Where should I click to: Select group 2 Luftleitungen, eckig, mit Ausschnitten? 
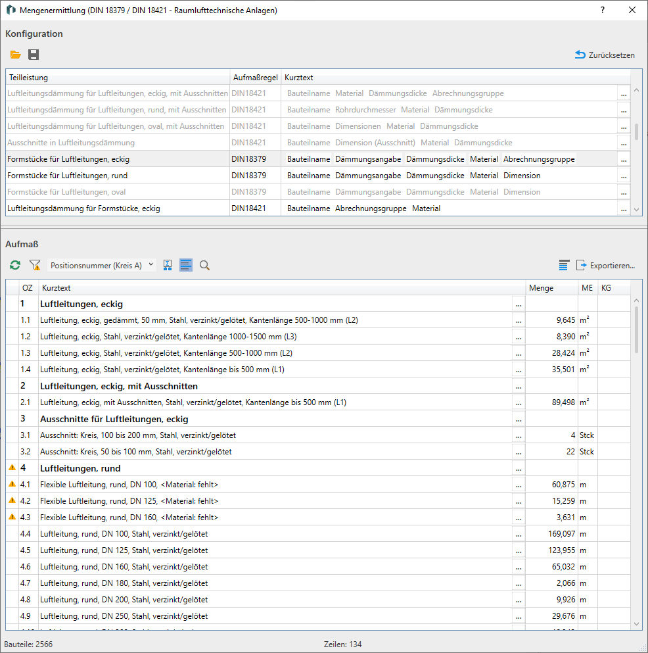pos(318,386)
